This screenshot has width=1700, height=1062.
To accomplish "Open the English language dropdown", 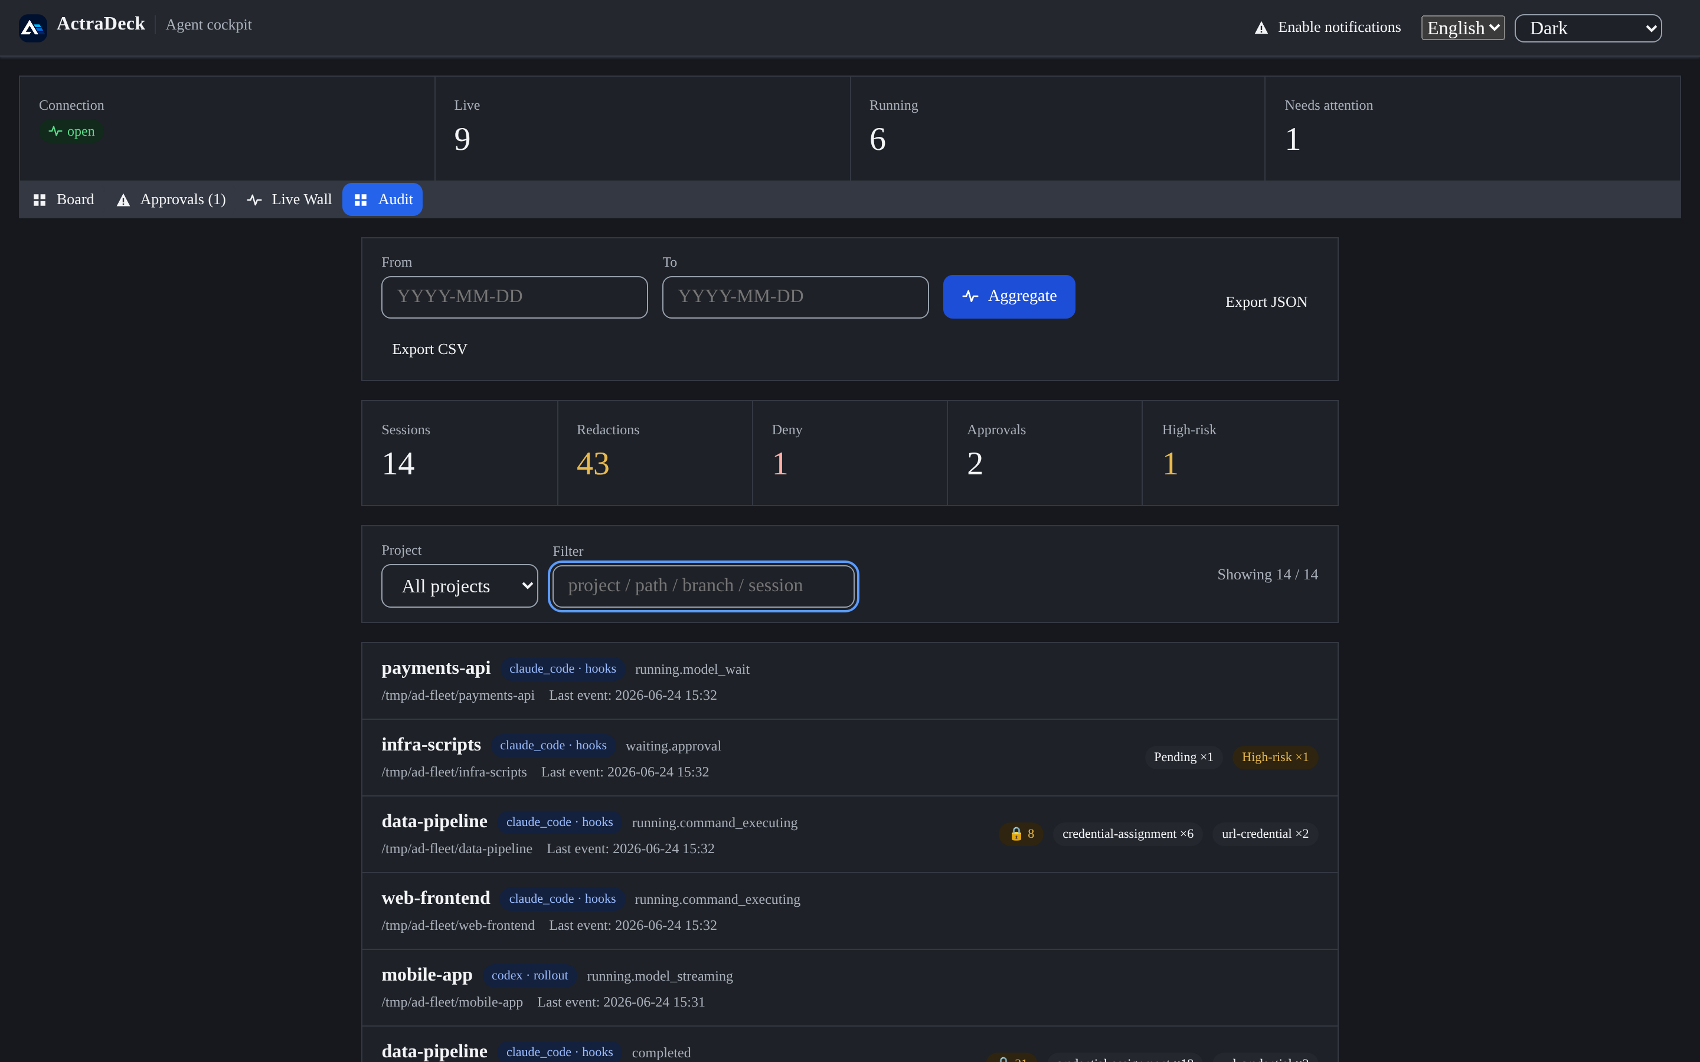I will click(1463, 28).
